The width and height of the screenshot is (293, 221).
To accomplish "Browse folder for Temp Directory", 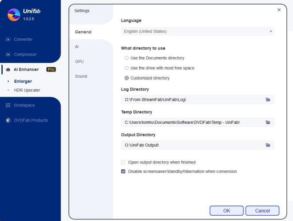I will tap(268, 122).
